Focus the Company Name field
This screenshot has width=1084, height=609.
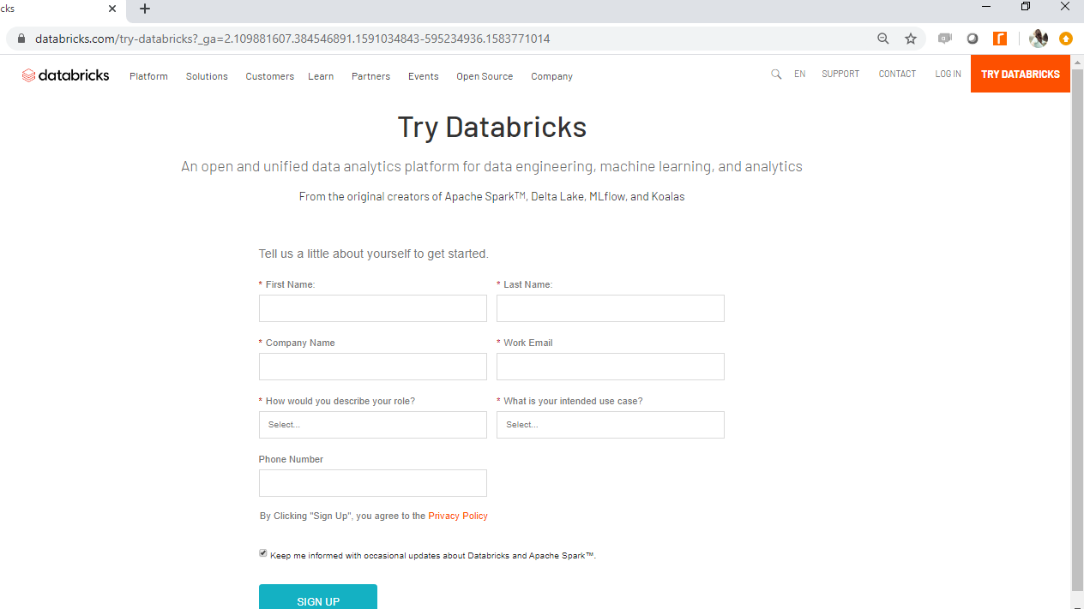pos(373,367)
